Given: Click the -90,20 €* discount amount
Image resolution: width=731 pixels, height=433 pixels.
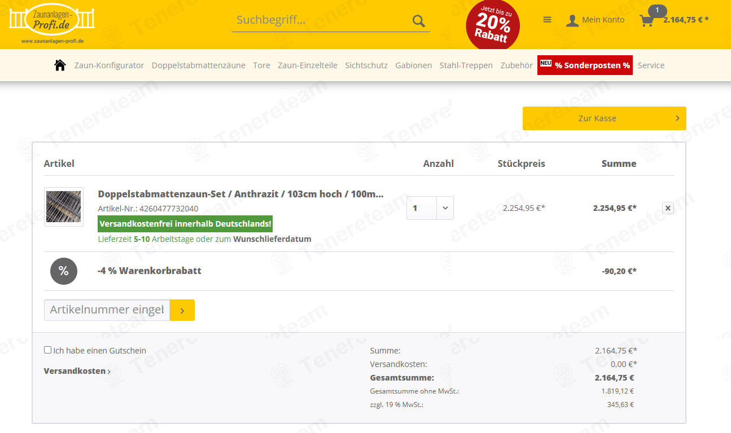Looking at the screenshot, I should point(619,271).
